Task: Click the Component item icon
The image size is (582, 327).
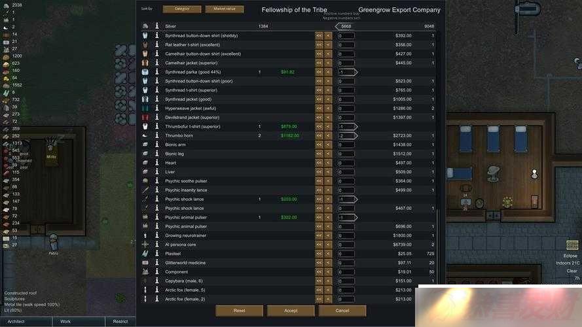Action: click(x=145, y=272)
